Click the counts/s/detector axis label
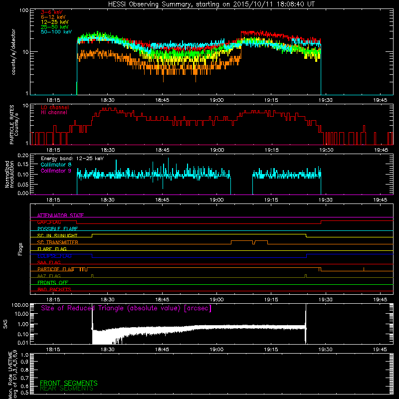Screen dimensions: 399x399 click(13, 52)
